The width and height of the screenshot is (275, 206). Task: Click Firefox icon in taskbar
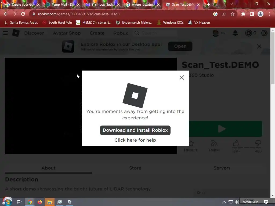pos(40,202)
